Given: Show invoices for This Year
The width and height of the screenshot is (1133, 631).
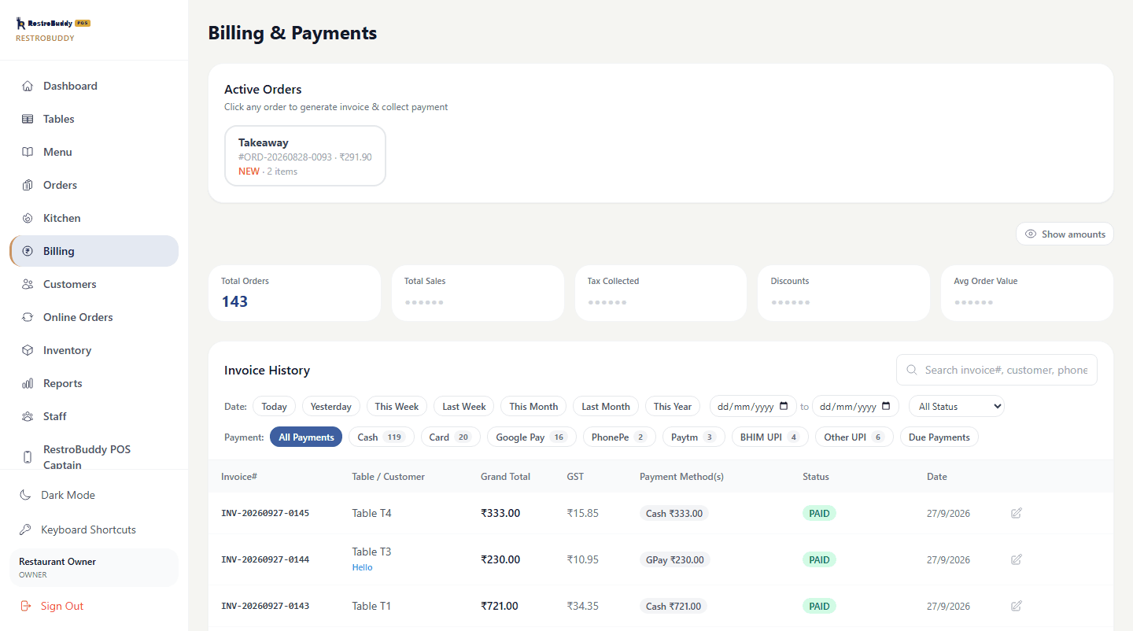Looking at the screenshot, I should point(673,406).
